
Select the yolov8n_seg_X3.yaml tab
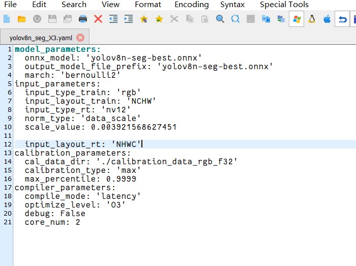[x=41, y=38]
